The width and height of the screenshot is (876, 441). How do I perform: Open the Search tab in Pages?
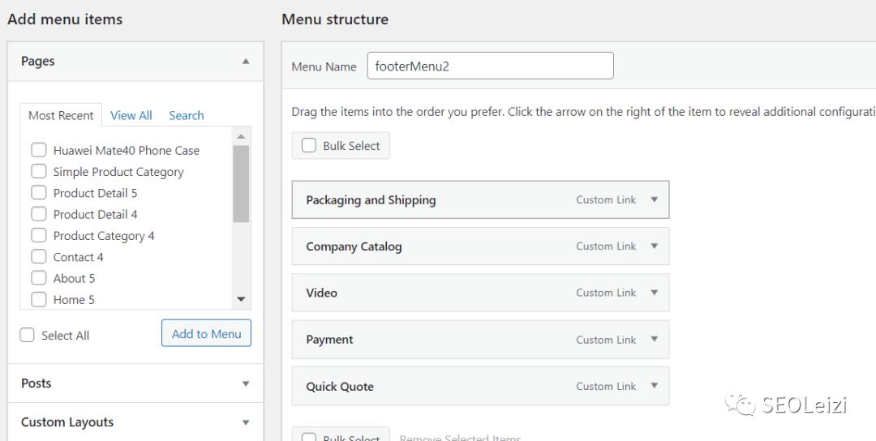point(187,115)
